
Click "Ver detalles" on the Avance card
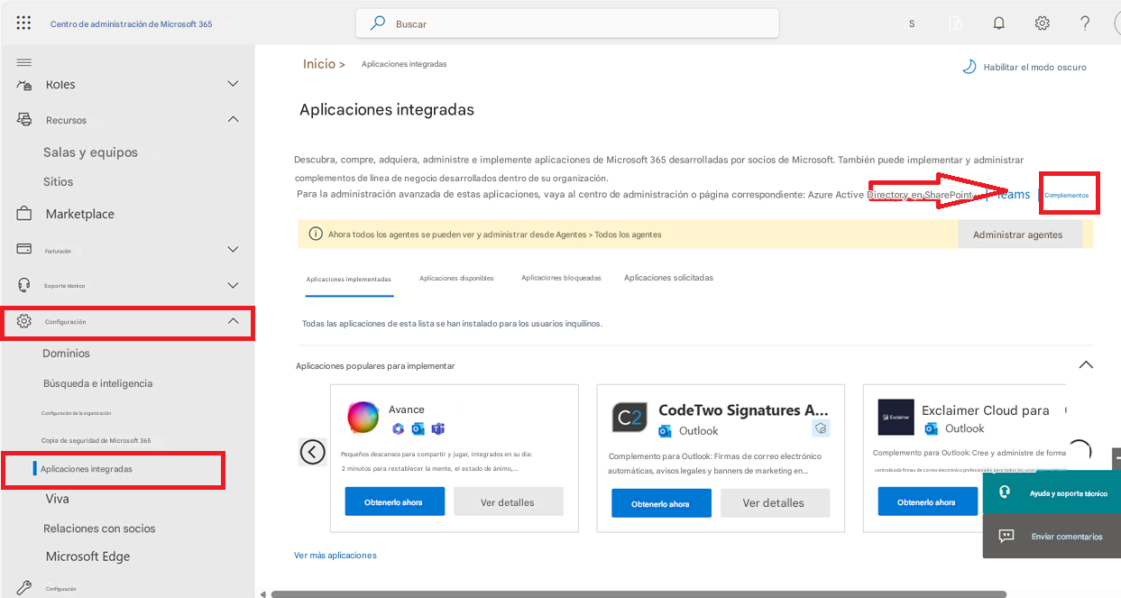[508, 501]
